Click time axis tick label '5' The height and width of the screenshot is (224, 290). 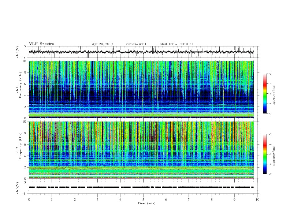(143, 199)
